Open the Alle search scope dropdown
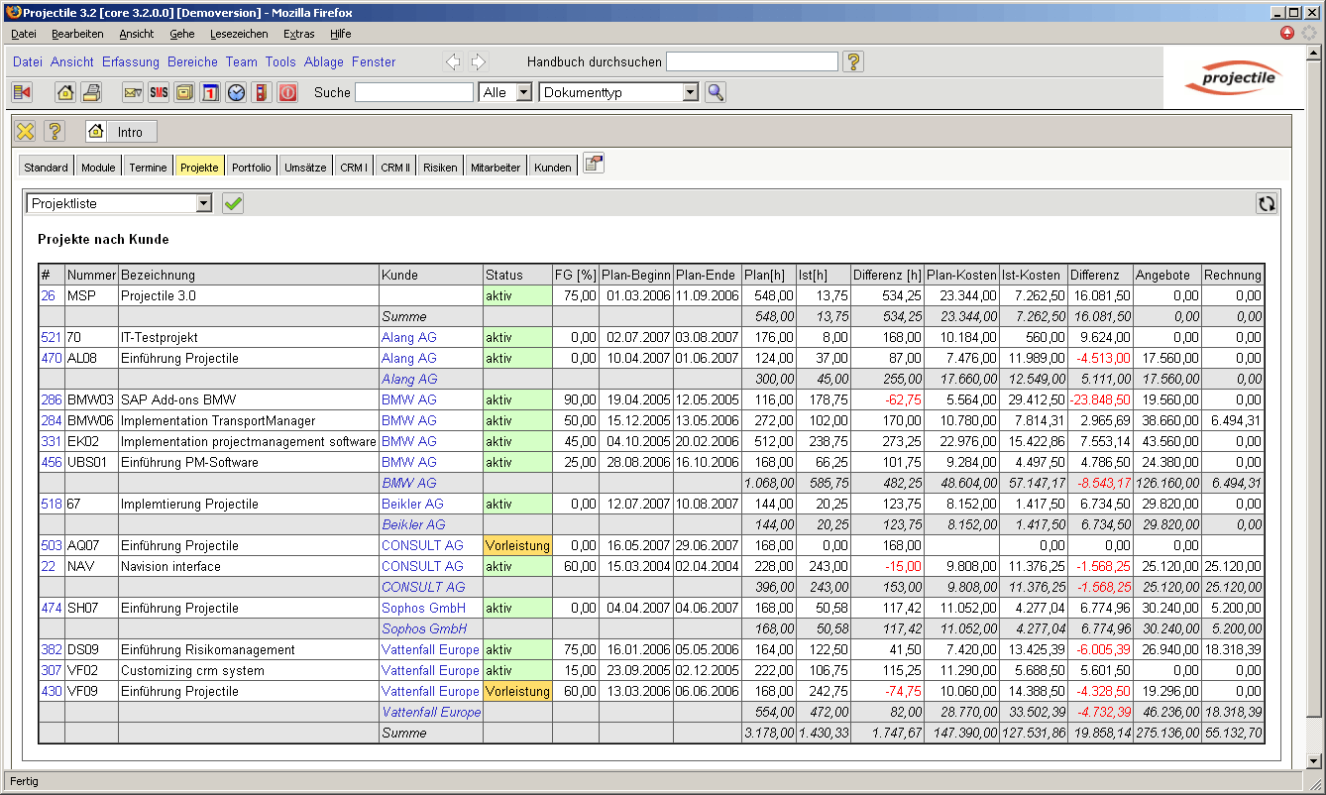Viewport: 1326px width, 795px height. click(522, 92)
